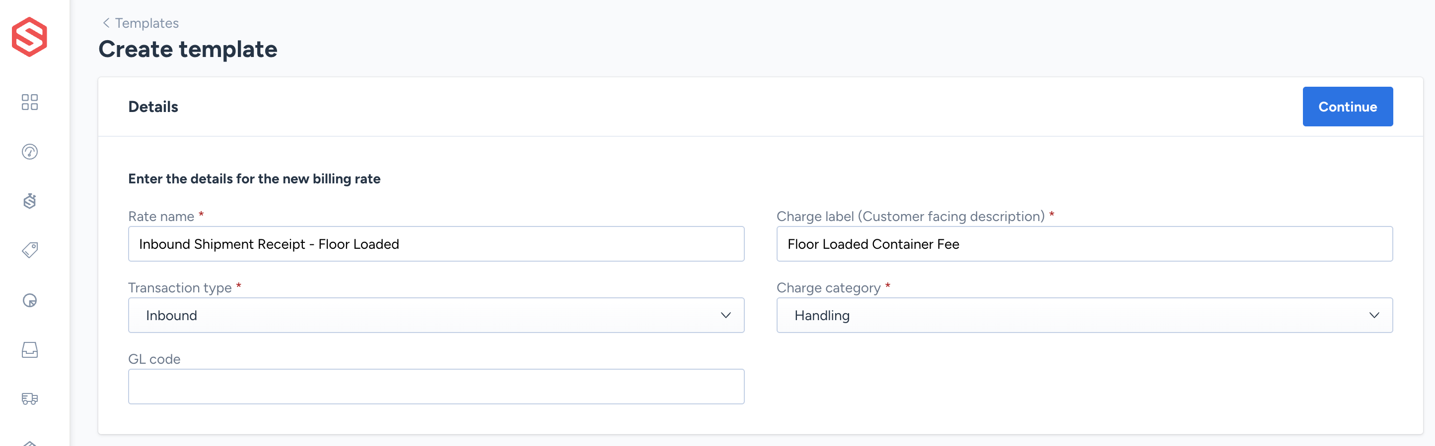Expand the Charge category dropdown showing Handling

tap(1084, 315)
